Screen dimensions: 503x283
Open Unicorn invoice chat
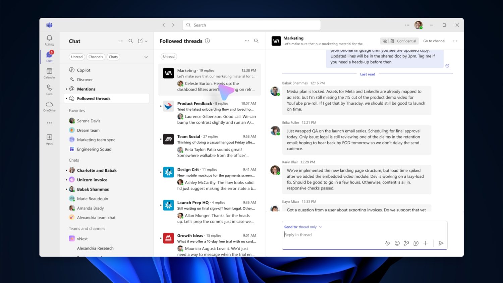(106, 180)
